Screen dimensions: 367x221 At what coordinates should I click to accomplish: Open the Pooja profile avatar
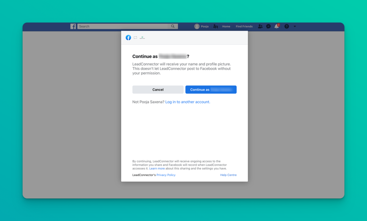197,26
